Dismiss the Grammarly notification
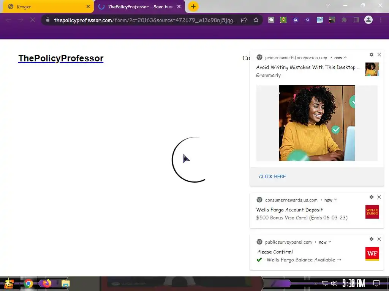 [379, 55]
